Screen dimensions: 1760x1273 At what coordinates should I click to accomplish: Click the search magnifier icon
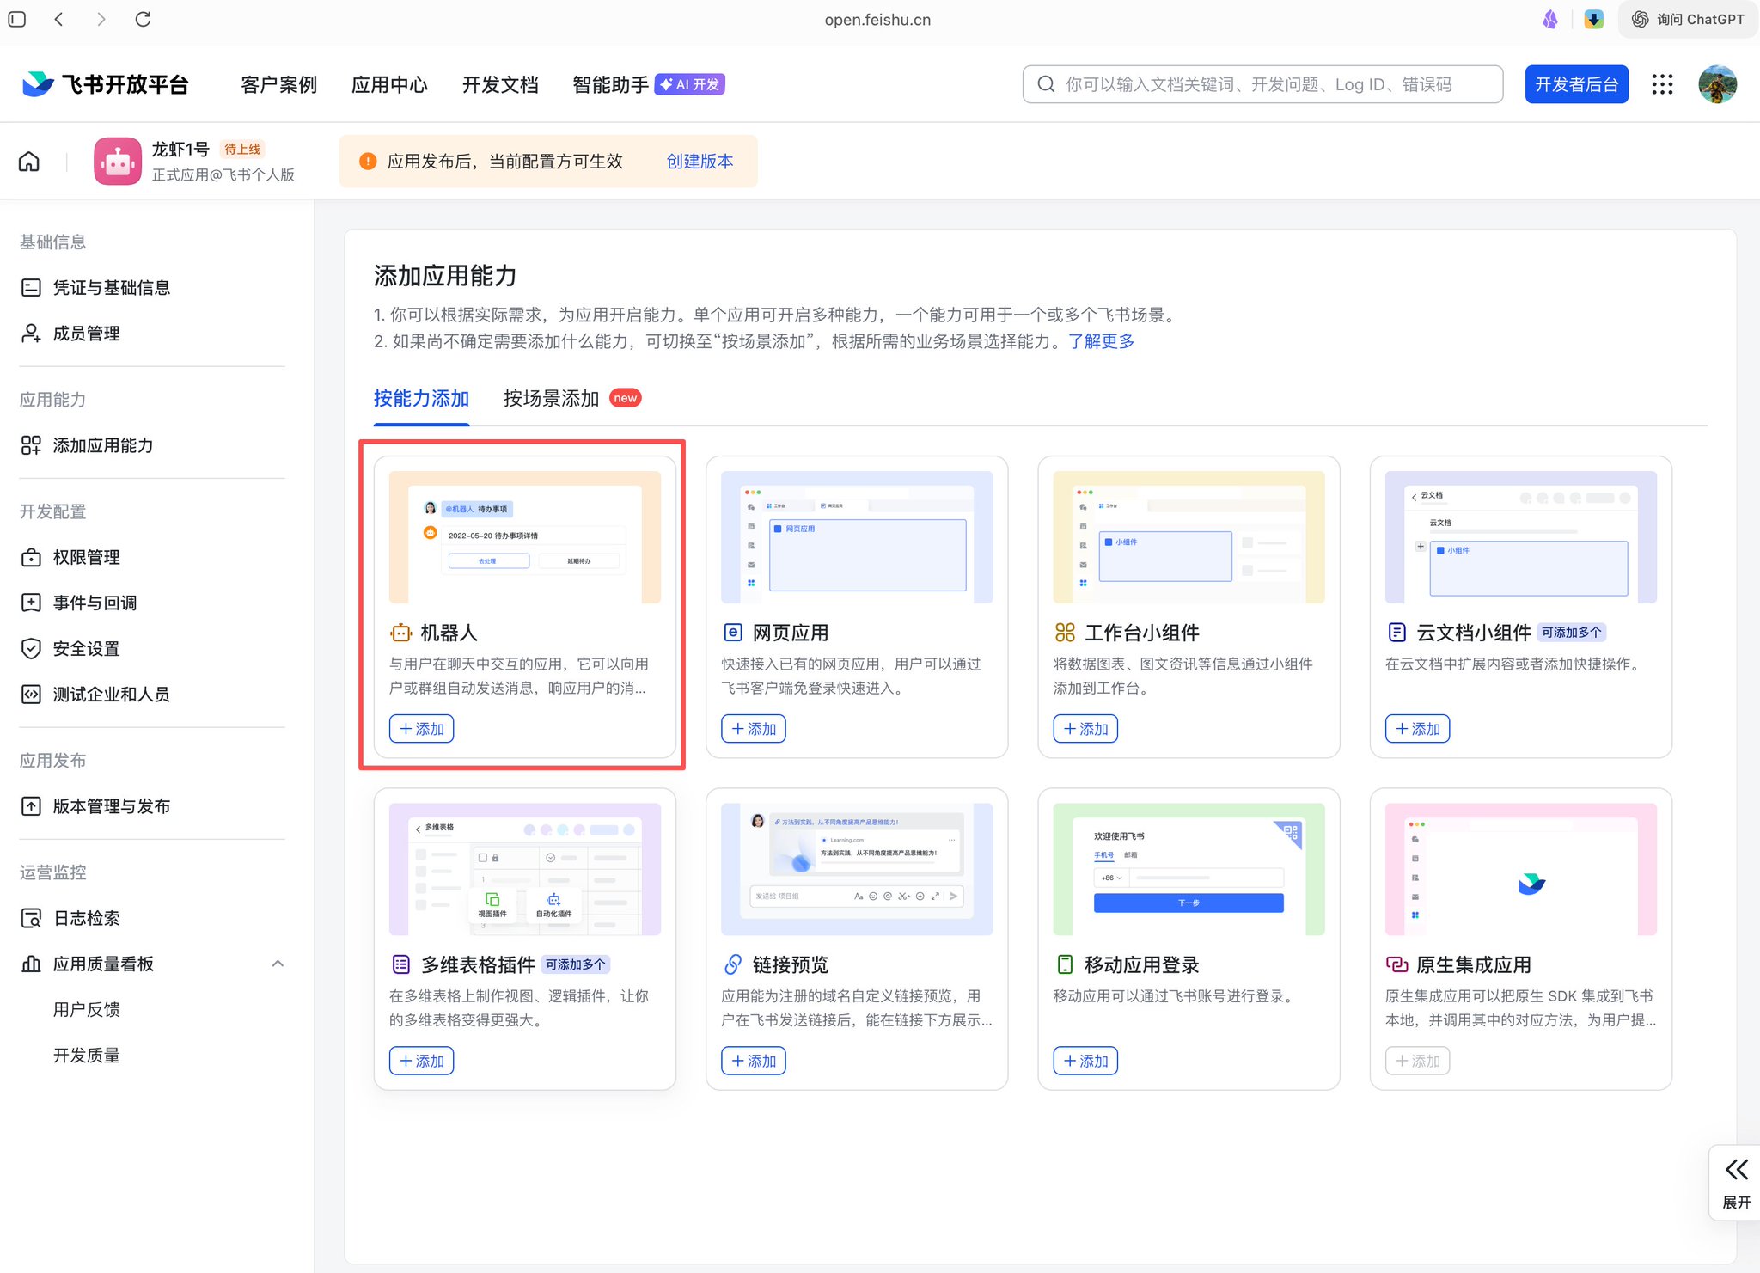coord(1046,84)
